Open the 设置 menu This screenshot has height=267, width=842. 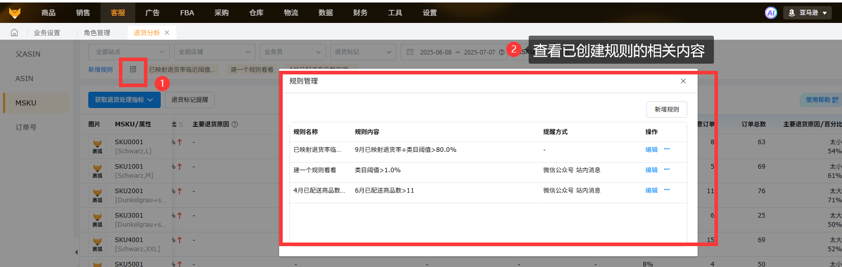tap(430, 13)
